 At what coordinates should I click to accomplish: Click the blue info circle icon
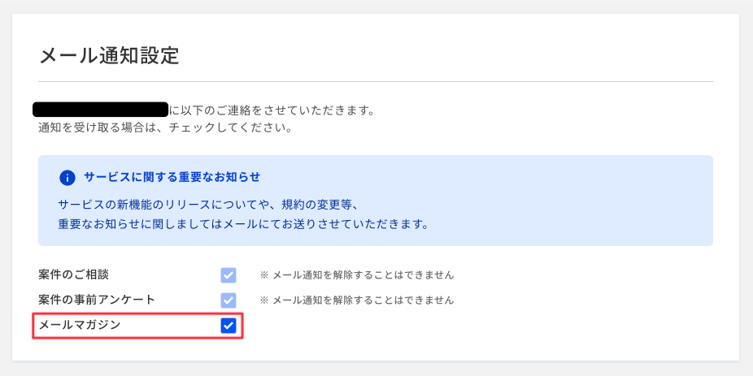(67, 178)
